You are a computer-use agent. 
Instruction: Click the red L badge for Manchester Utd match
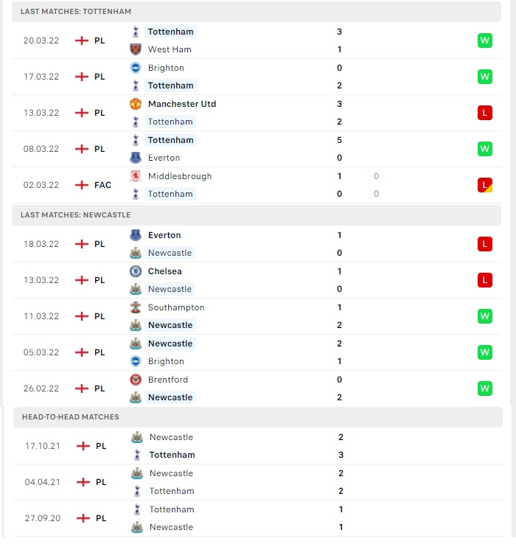tap(484, 113)
